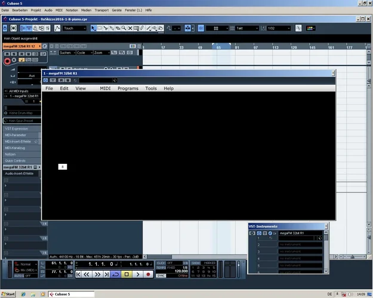Click the Rewind transport button

click(87, 274)
